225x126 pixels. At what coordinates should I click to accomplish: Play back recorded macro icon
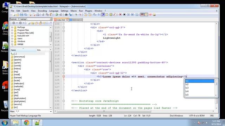(128, 15)
